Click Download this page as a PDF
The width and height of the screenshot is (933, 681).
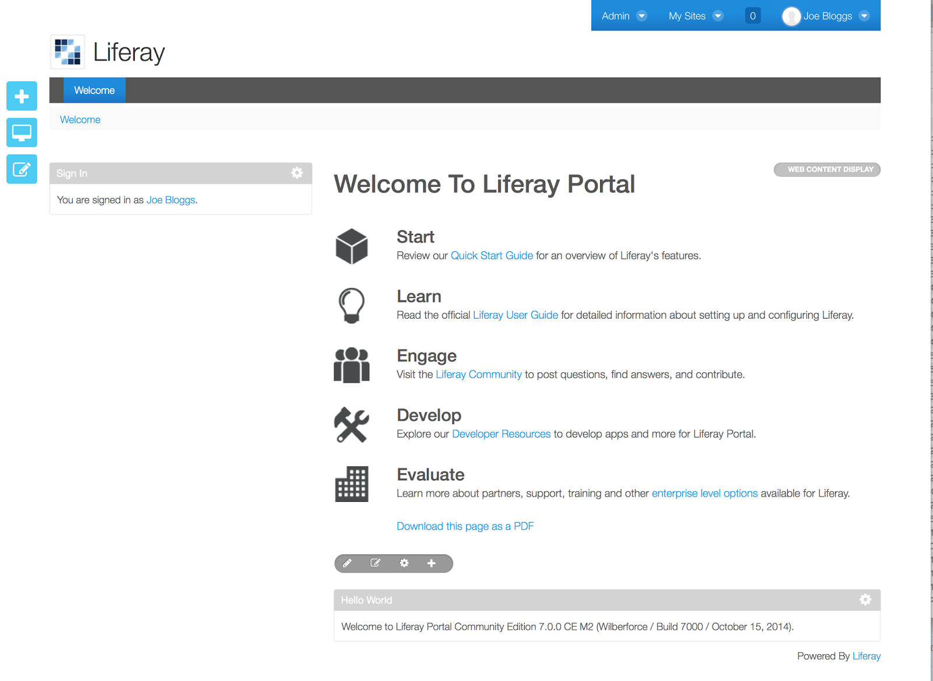click(465, 526)
